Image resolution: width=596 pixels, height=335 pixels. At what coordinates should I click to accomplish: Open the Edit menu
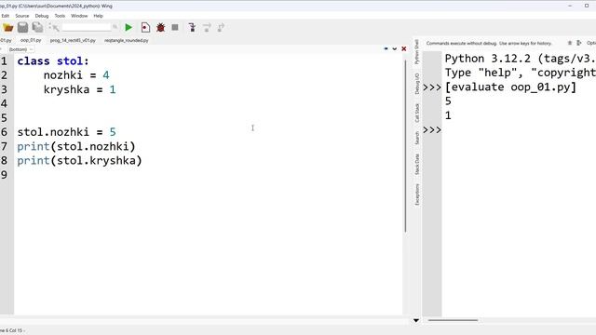click(x=5, y=16)
